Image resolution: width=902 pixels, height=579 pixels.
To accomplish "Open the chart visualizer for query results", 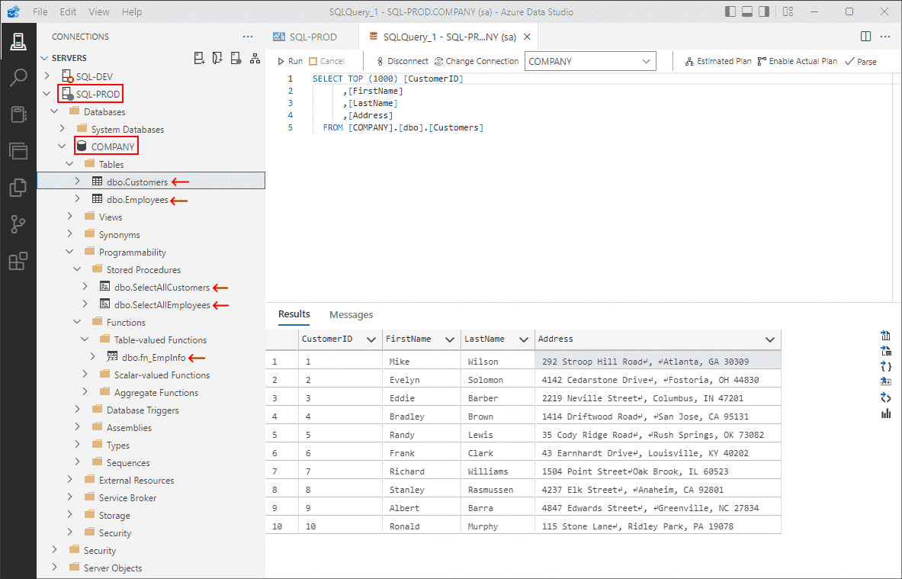I will [x=885, y=413].
